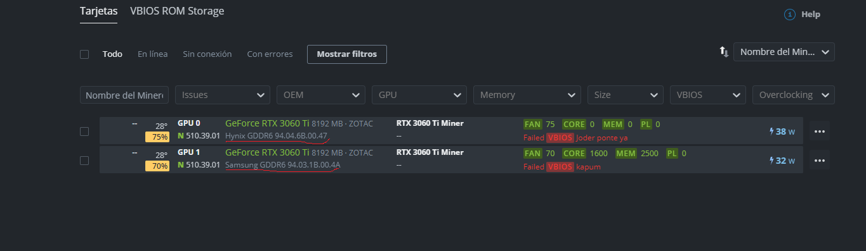Expand the Issues filter dropdown
Viewport: 866px width, 251px height.
223,95
